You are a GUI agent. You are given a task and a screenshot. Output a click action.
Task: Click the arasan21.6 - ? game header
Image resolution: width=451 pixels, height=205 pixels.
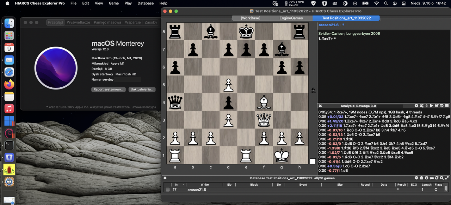pyautogui.click(x=331, y=25)
